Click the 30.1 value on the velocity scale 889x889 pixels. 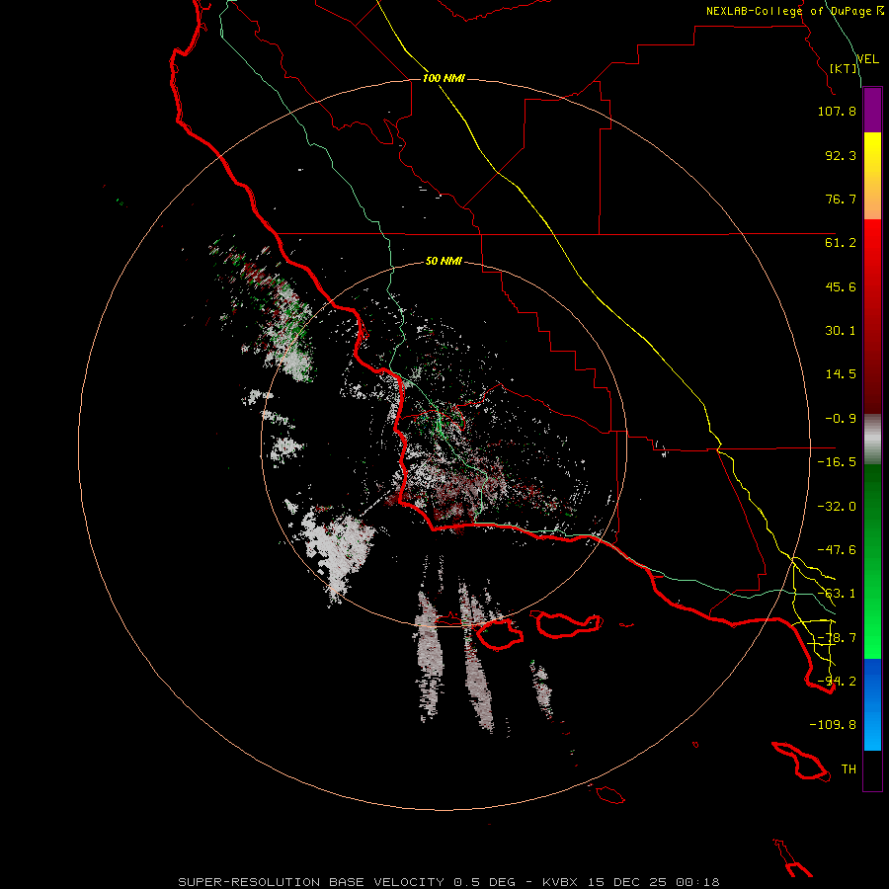tap(841, 331)
